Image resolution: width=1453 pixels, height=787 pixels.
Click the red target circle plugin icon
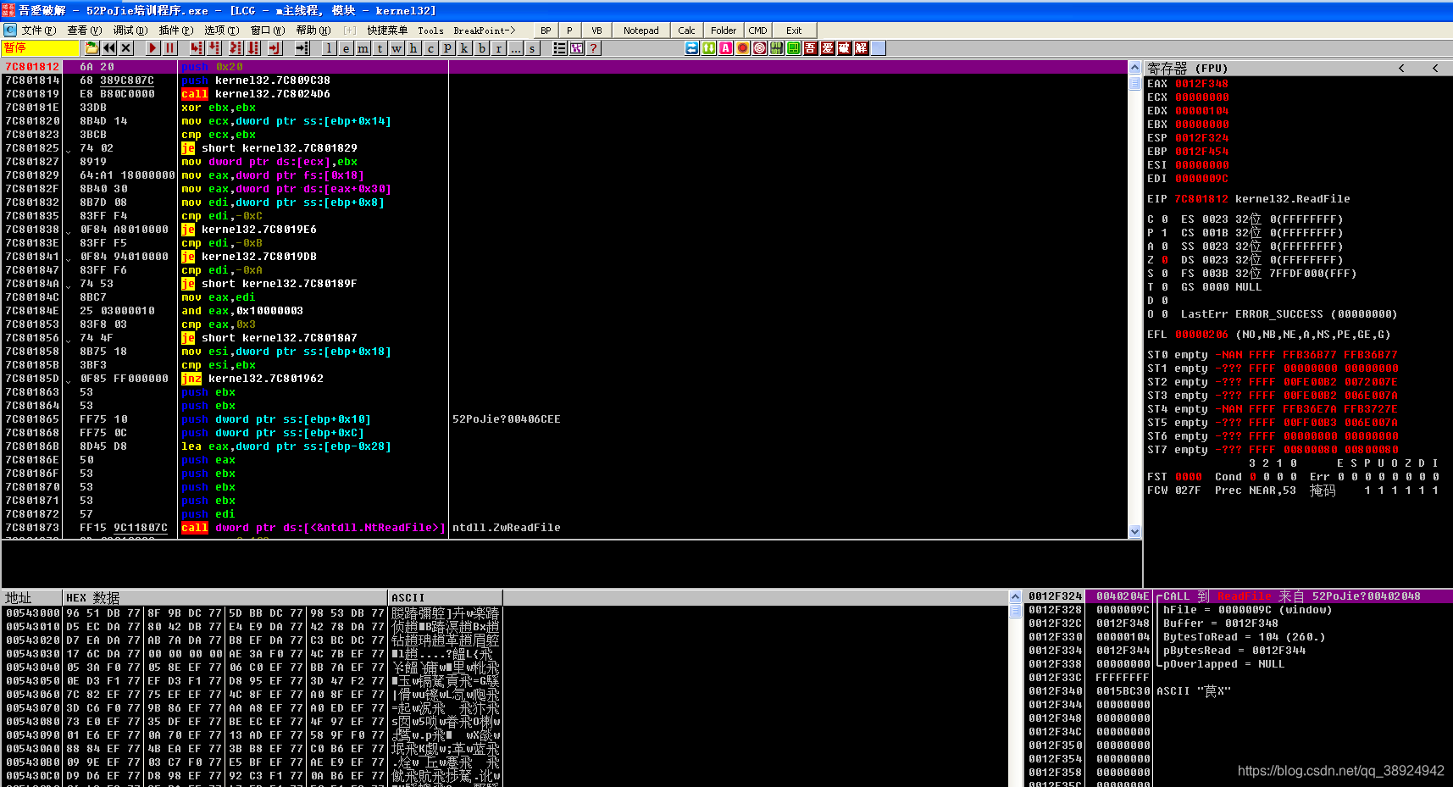(x=760, y=48)
